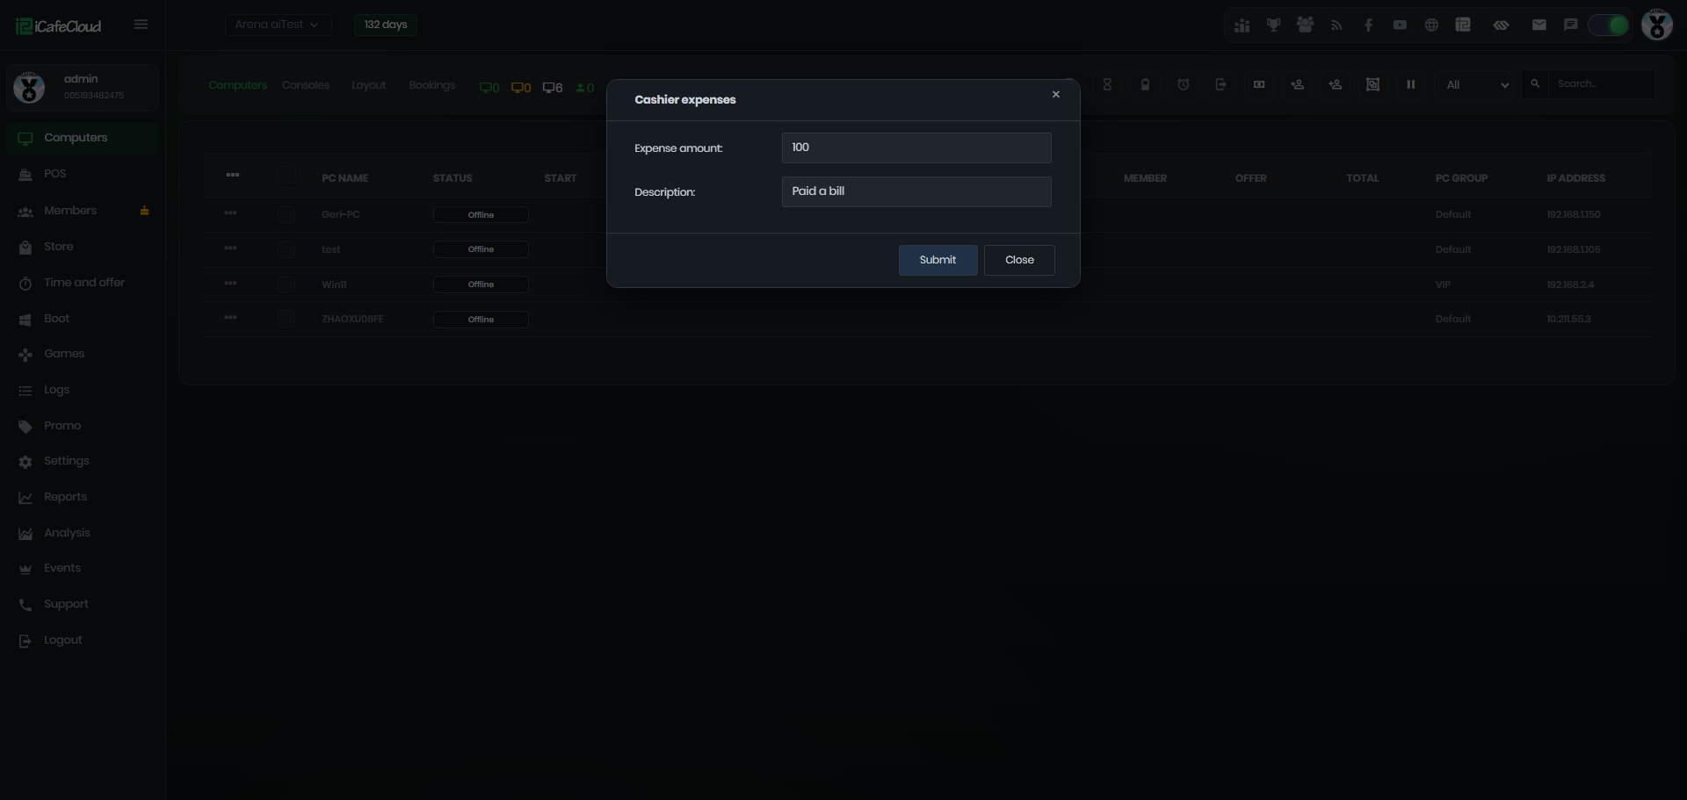The width and height of the screenshot is (1687, 800).
Task: Click the alarm clock toolbar icon
Action: (x=1184, y=85)
